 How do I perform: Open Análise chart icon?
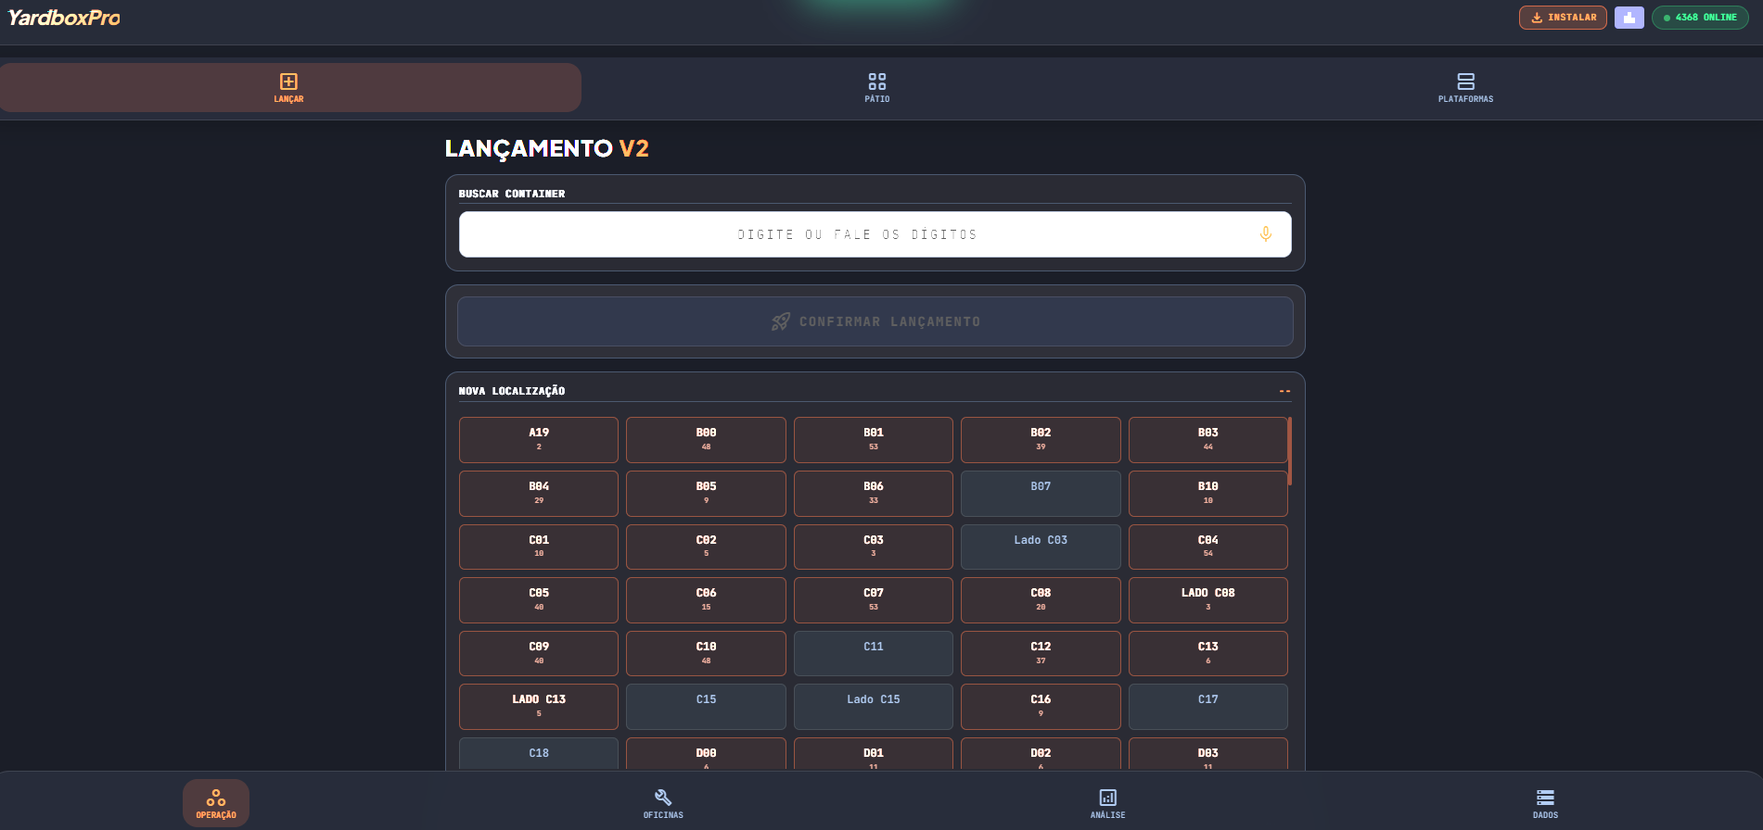click(1107, 802)
